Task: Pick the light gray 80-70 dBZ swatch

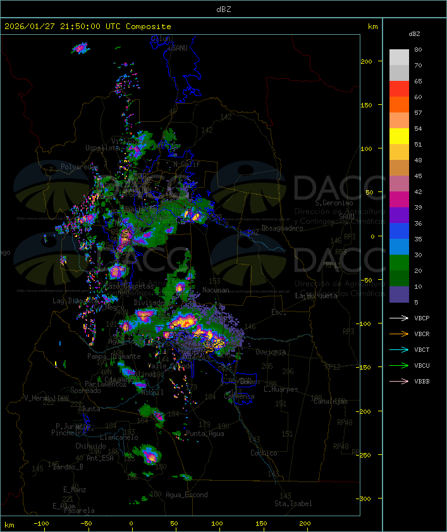Action: click(x=399, y=57)
